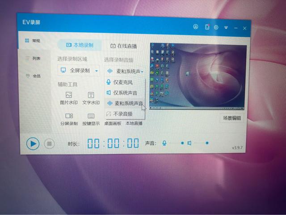
Task: Click the stop recording button
Action: pyautogui.click(x=49, y=144)
